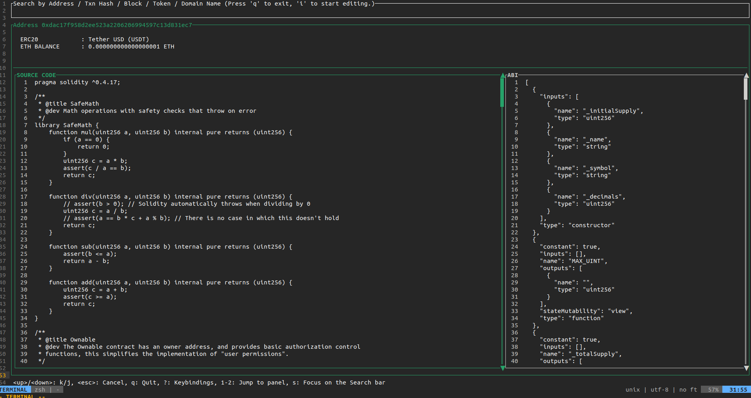Focus the ABI panel title
Viewport: 751px width, 398px height.
pyautogui.click(x=513, y=75)
